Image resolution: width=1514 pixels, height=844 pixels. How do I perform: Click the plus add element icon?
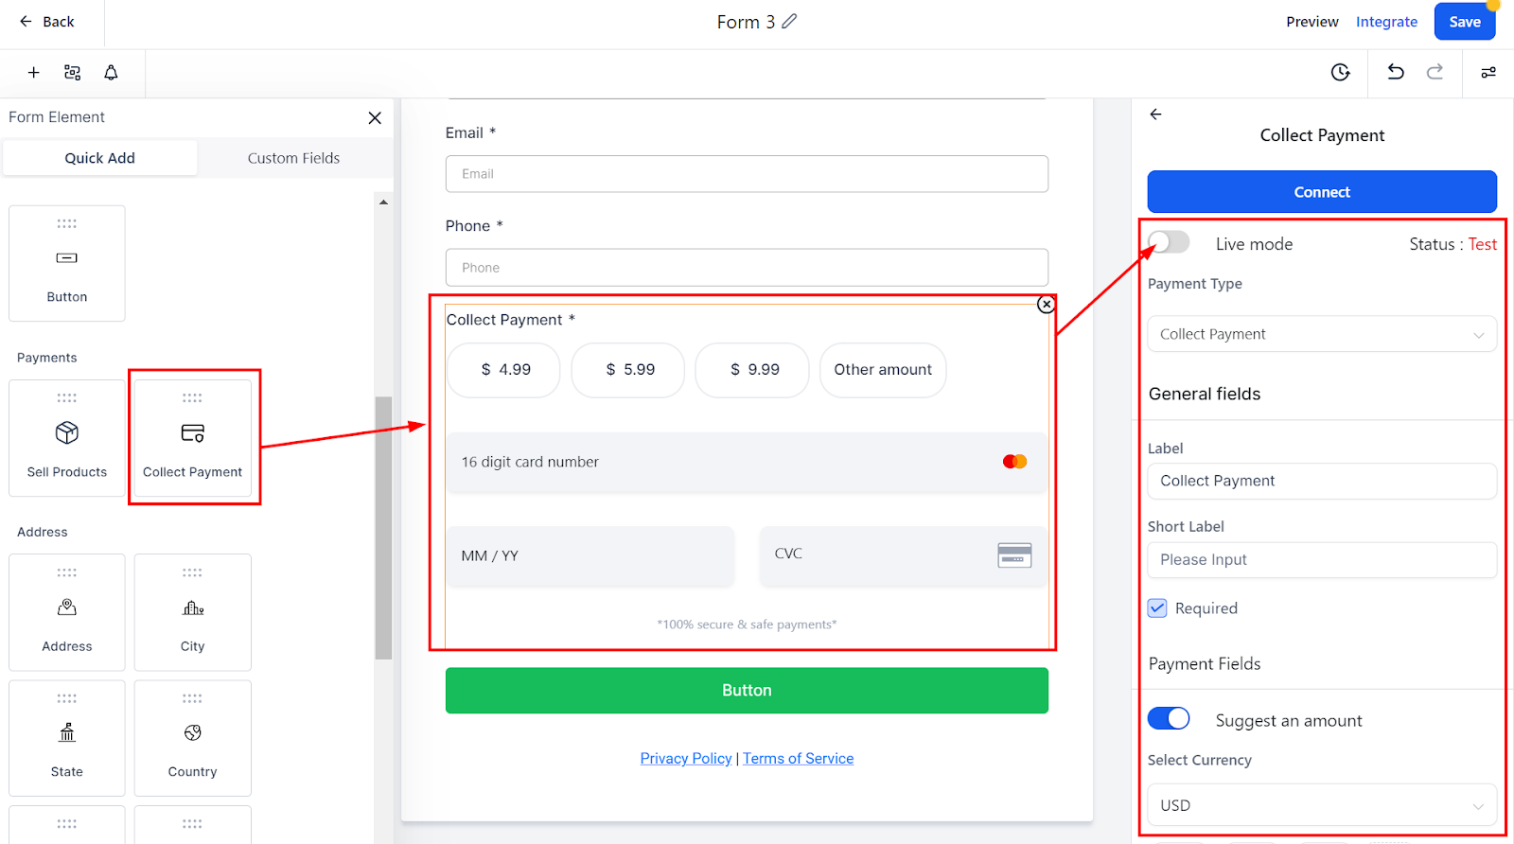point(33,73)
